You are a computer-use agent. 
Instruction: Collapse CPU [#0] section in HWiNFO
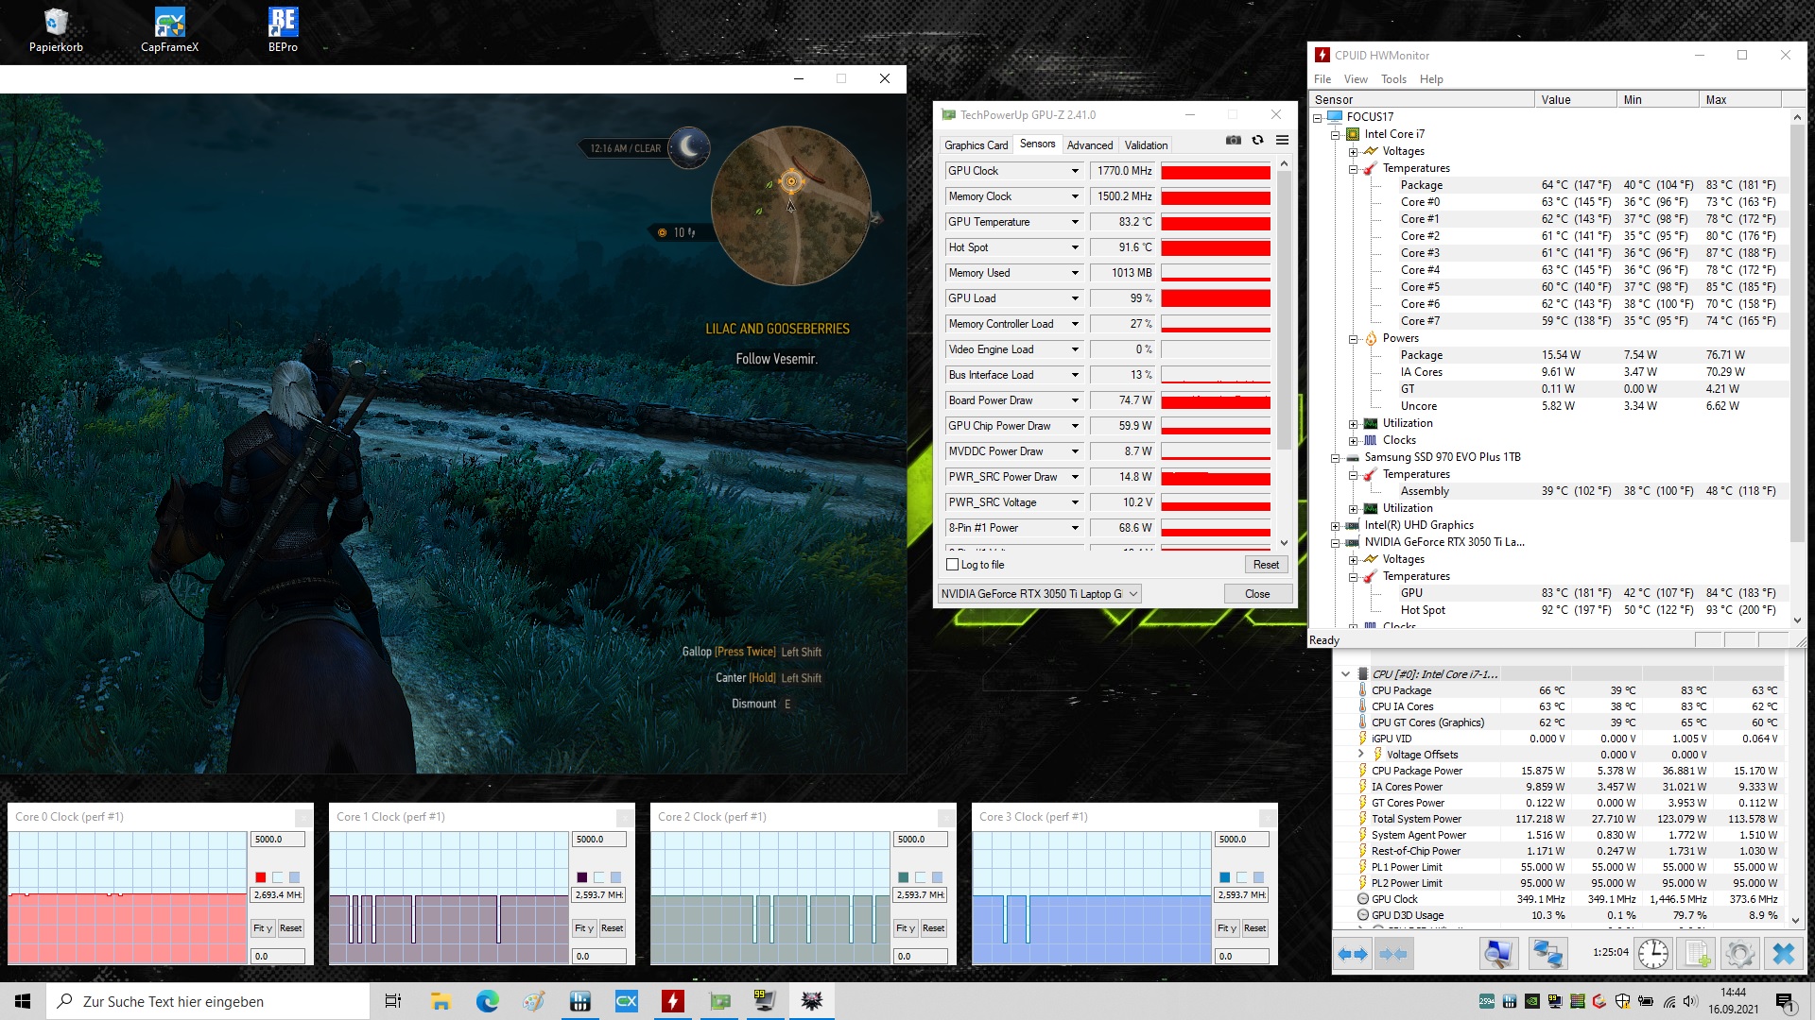coord(1345,674)
